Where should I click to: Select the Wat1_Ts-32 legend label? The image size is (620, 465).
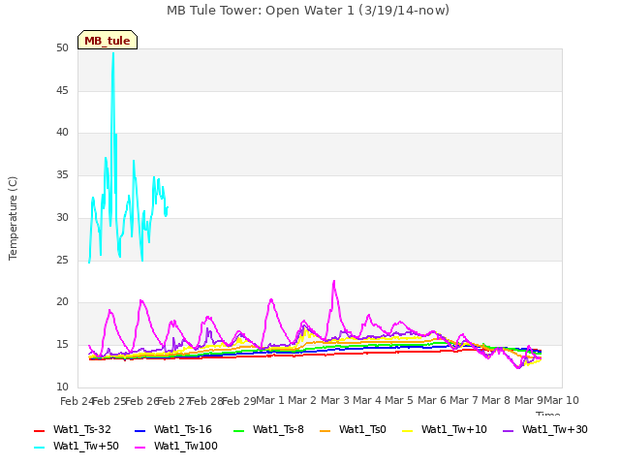click(x=81, y=430)
